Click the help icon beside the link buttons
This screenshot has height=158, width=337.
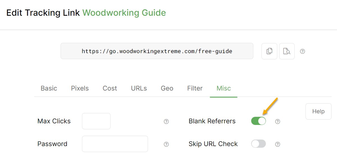[x=302, y=51]
